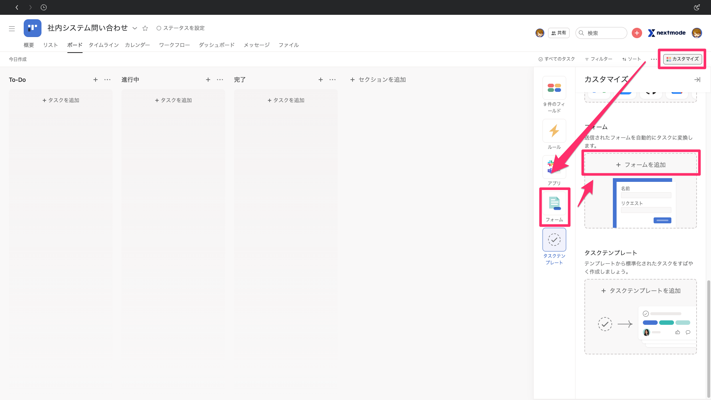This screenshot has height=400, width=711.
Task: Collapse the customize panel with arrow icon
Action: (x=697, y=80)
